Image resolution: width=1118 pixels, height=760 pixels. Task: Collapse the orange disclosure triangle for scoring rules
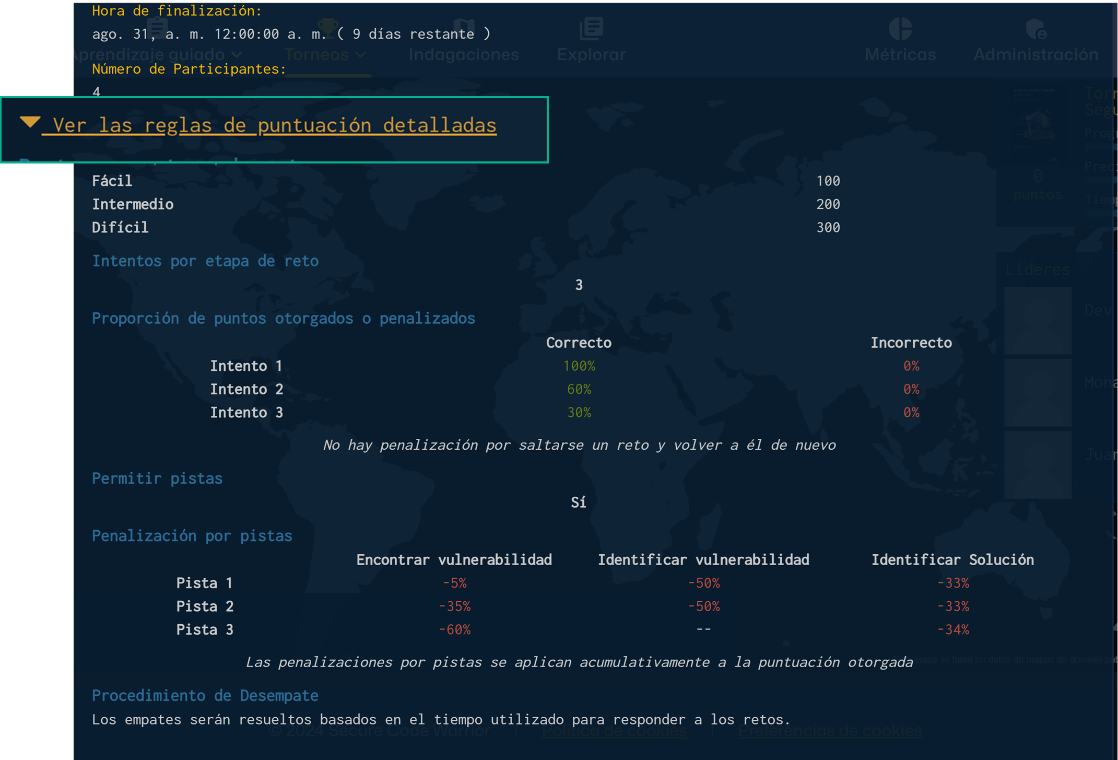click(30, 122)
